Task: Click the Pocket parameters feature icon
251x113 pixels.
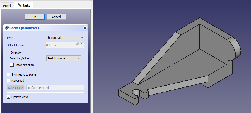Action: 7,28
